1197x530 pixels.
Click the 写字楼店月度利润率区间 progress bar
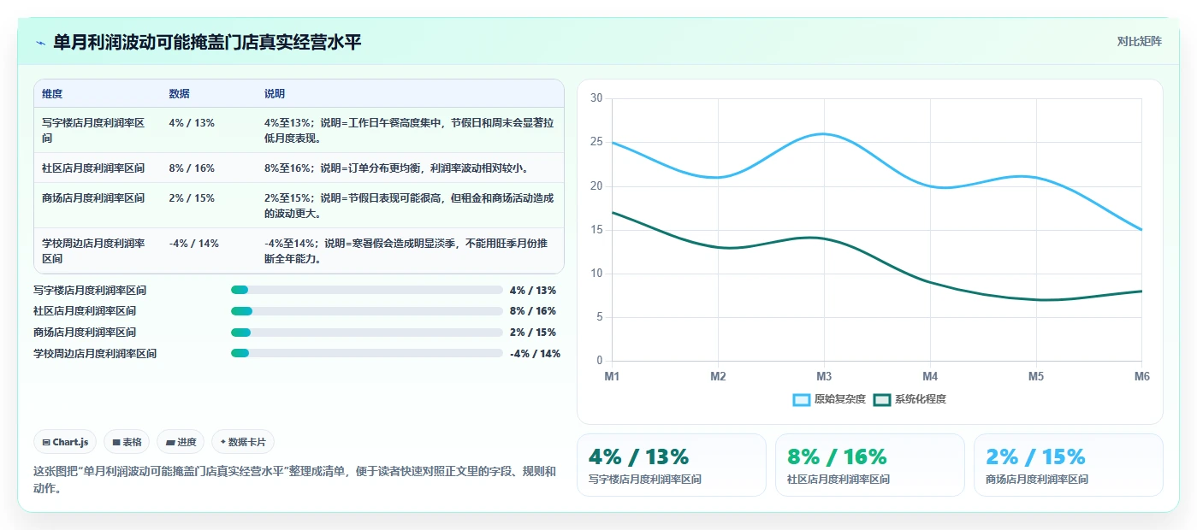367,291
